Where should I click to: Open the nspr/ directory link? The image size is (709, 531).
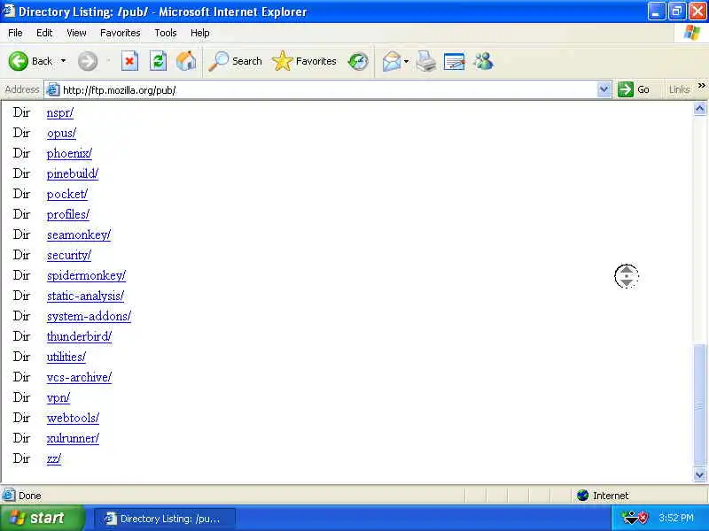click(59, 112)
